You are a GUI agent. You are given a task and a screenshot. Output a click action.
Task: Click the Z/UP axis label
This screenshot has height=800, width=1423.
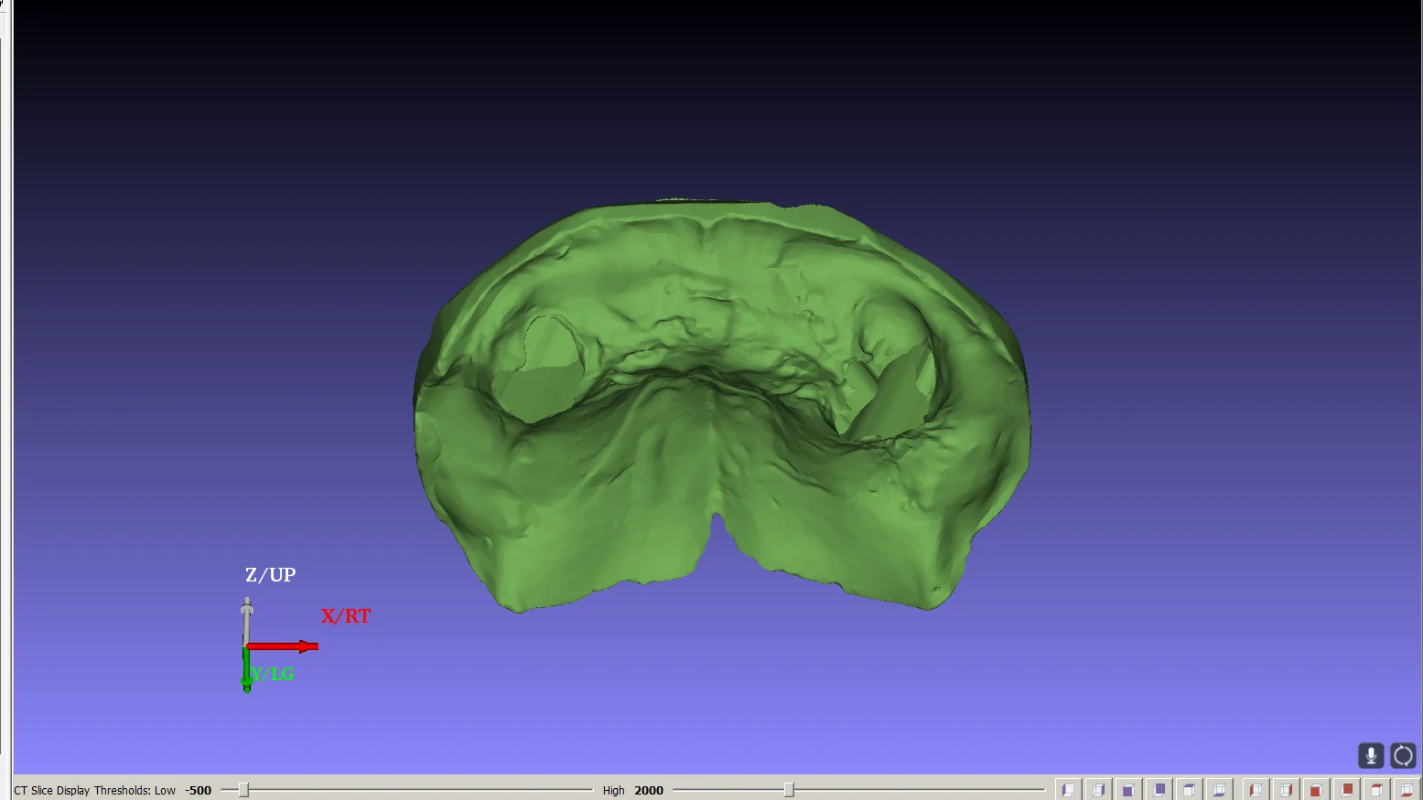[x=270, y=575]
